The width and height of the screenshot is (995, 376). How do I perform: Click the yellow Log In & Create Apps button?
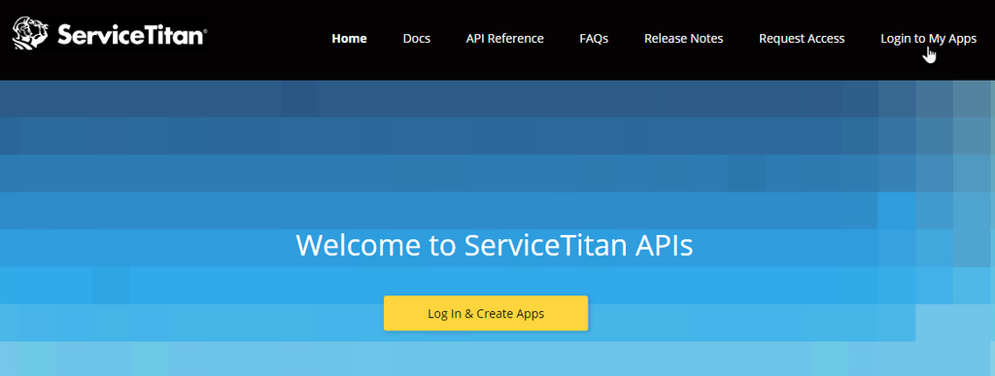(486, 313)
